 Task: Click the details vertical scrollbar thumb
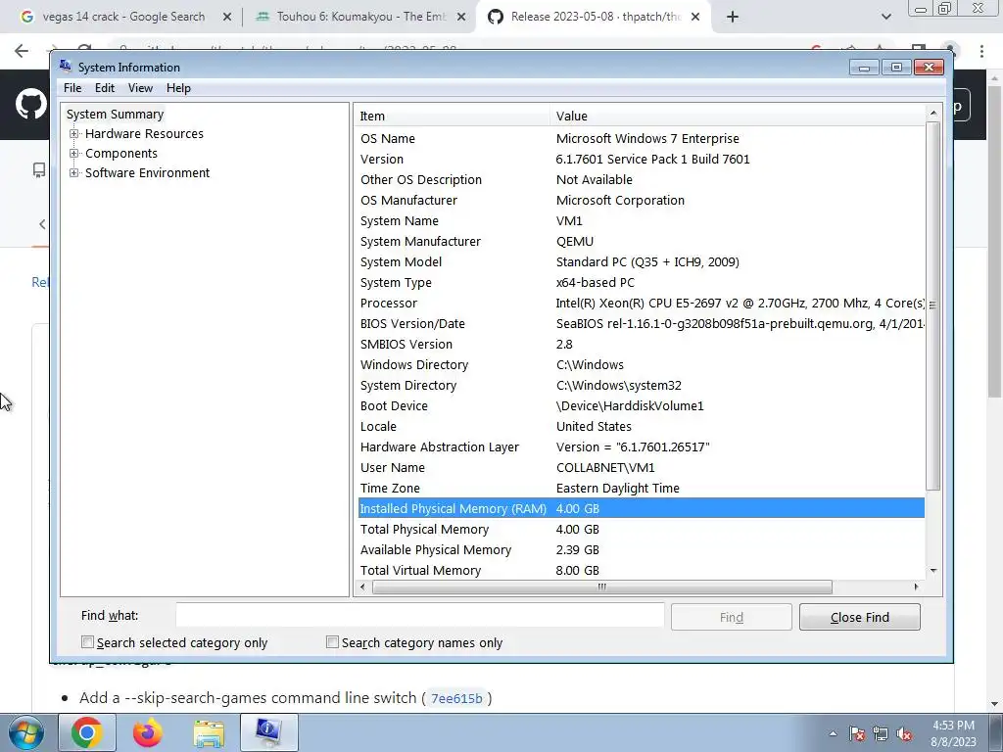[x=933, y=305]
